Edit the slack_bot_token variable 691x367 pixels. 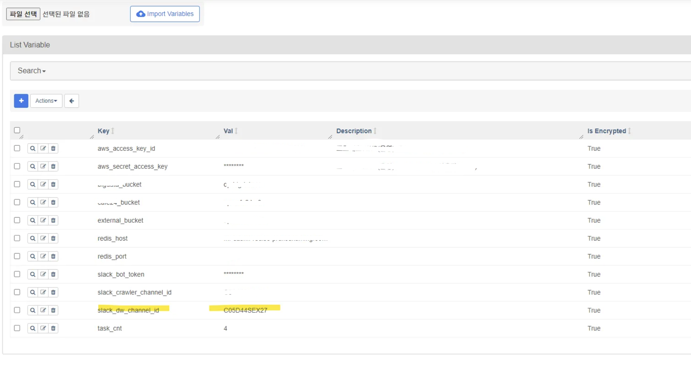(x=43, y=274)
